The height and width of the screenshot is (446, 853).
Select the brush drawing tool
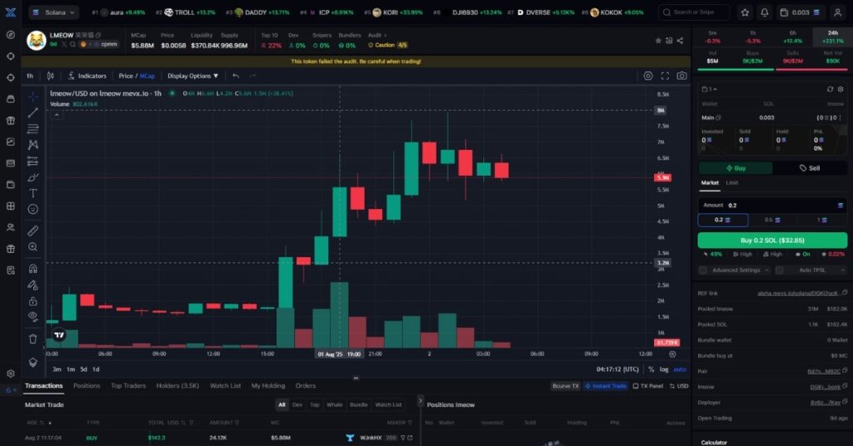point(33,177)
